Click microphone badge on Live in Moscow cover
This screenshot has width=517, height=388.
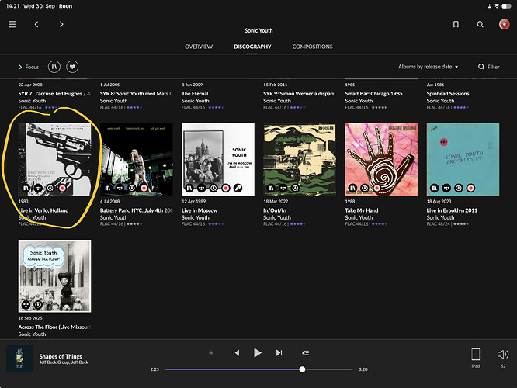(238, 189)
